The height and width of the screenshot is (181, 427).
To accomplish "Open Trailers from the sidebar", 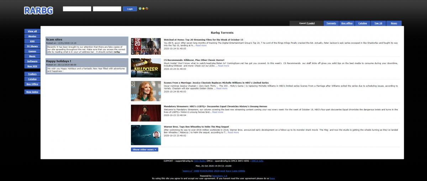I will 32,74.
